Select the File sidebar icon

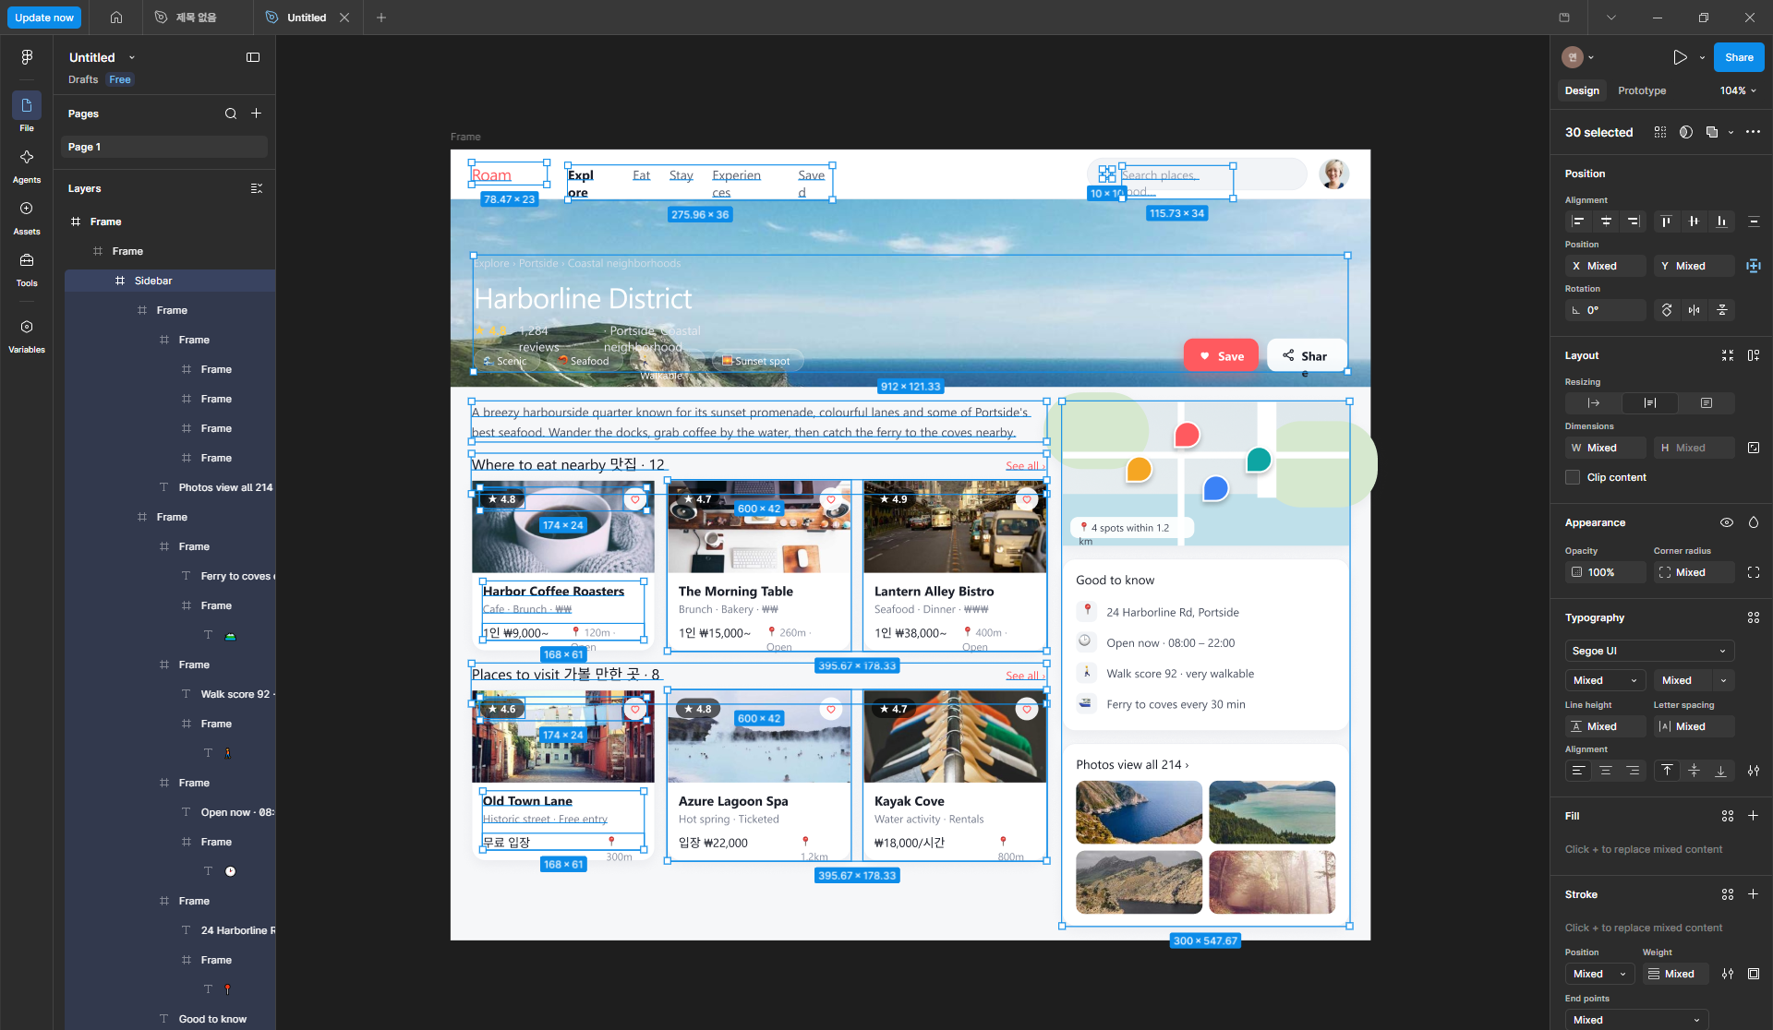27,105
